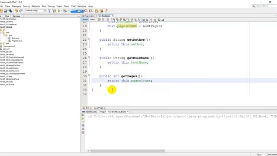Switch to the Services panel tab
This screenshot has width=277, height=156.
coord(16,16)
